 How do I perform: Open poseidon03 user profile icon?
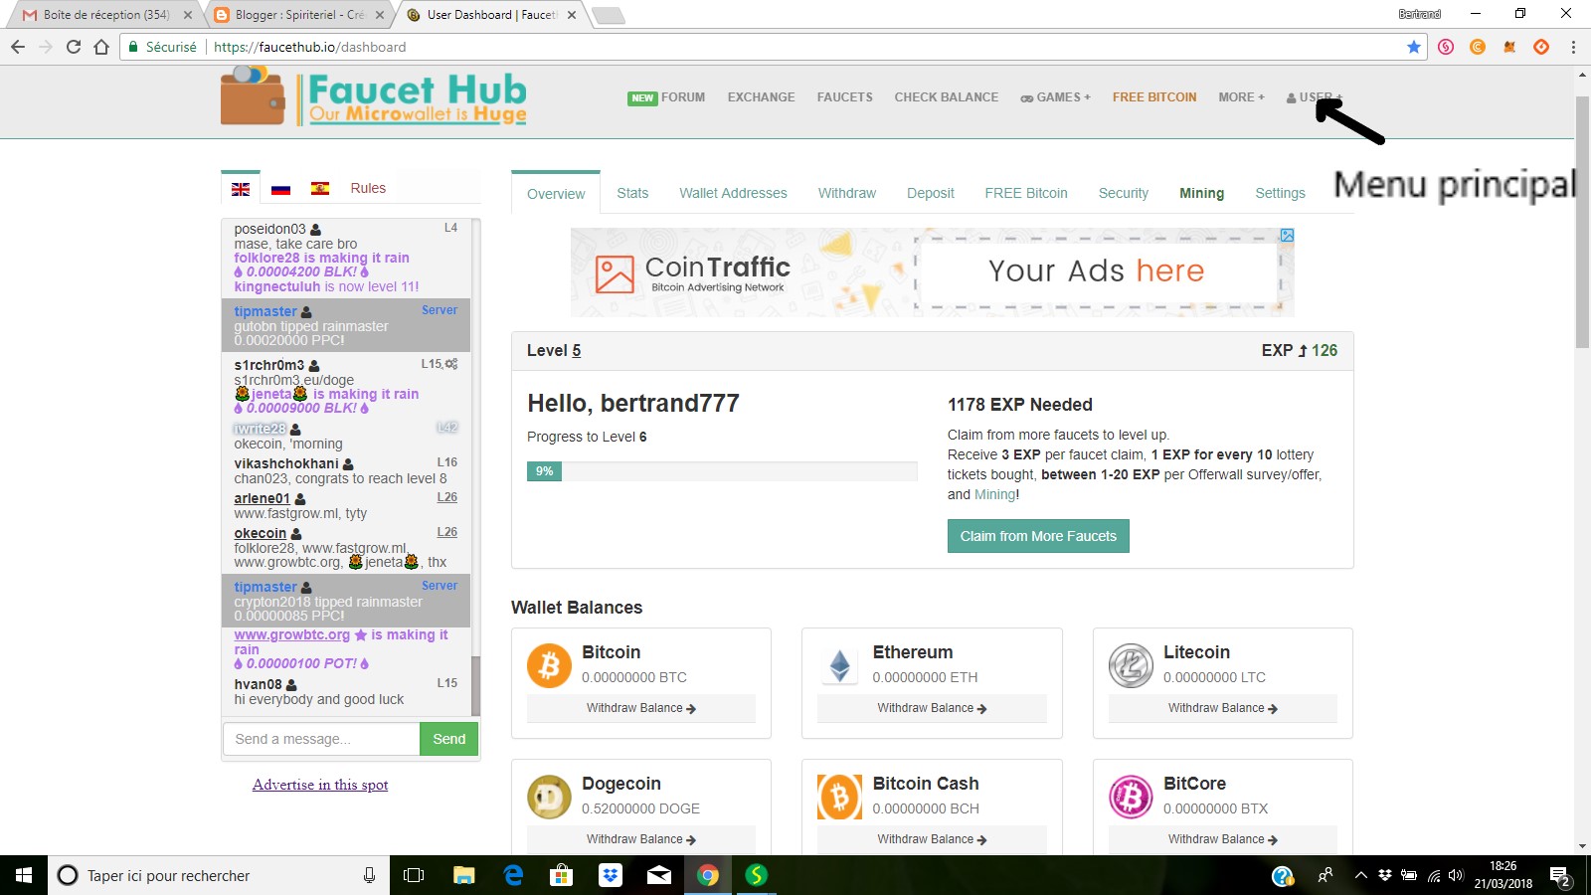[316, 230]
